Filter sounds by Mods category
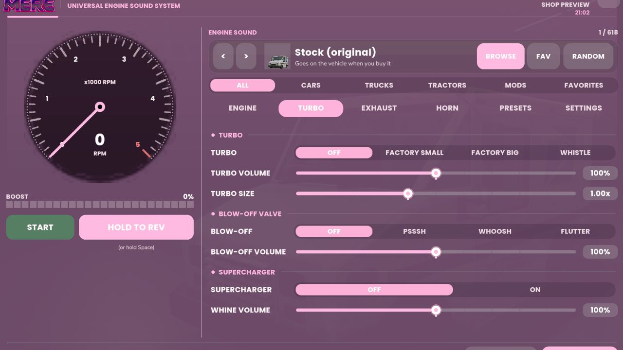 pyautogui.click(x=515, y=86)
